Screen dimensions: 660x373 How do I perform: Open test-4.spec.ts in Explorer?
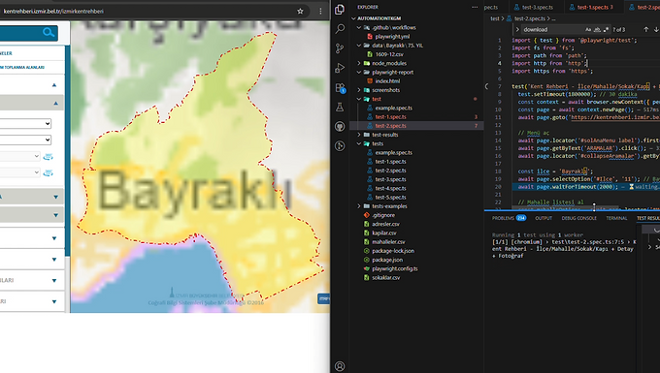390,188
